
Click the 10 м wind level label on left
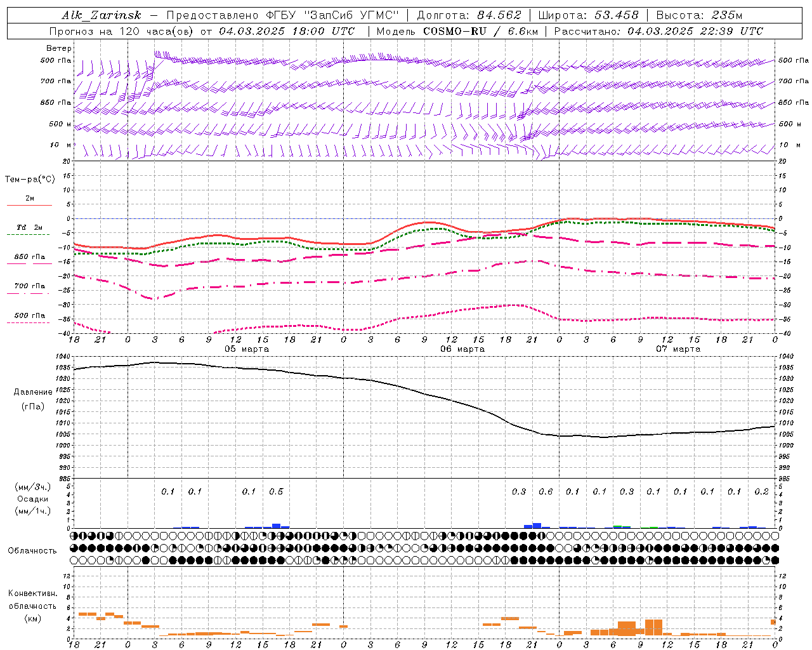[x=61, y=145]
